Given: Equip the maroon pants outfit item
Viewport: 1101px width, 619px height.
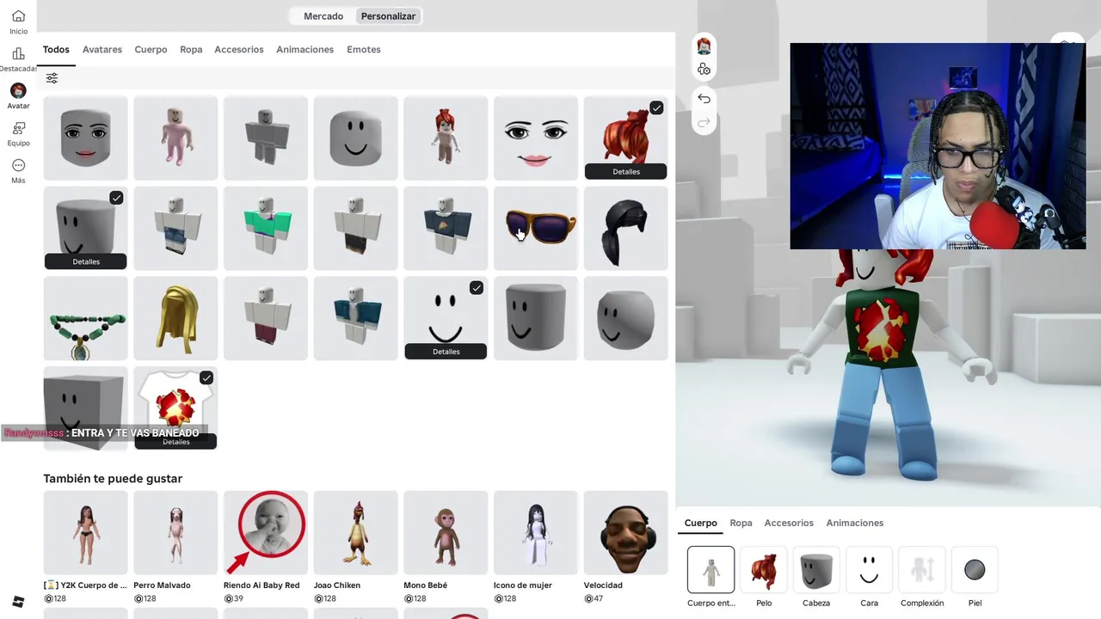Looking at the screenshot, I should point(266,319).
